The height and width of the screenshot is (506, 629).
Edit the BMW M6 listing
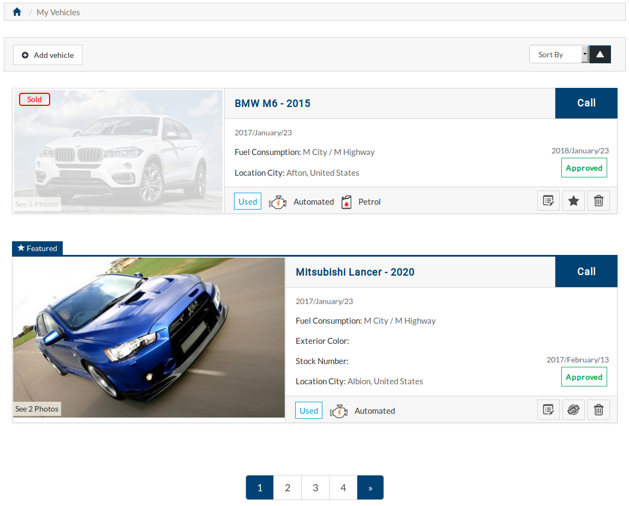[548, 201]
